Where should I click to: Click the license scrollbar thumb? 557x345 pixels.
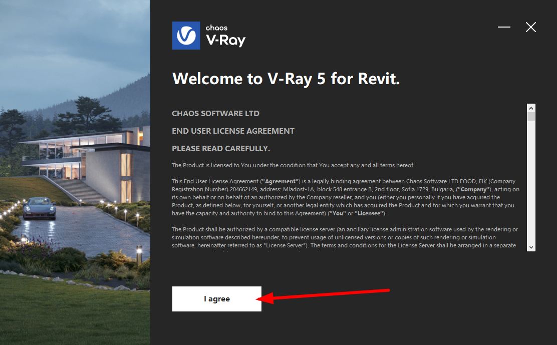tap(531, 117)
